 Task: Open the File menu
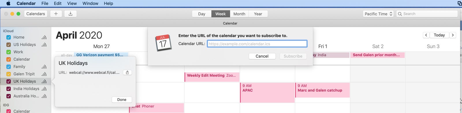45,3
